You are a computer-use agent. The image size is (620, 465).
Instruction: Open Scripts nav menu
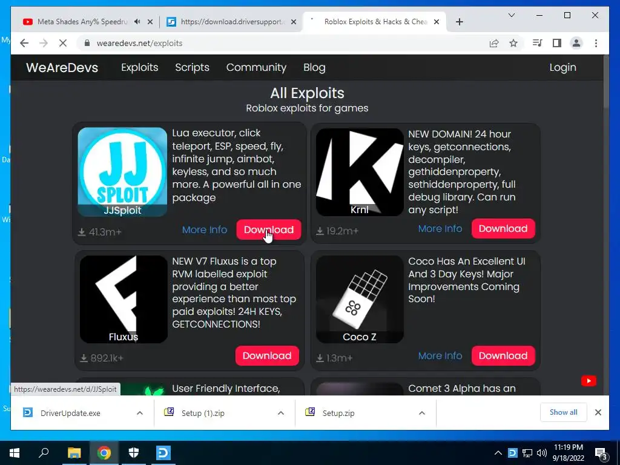click(192, 67)
